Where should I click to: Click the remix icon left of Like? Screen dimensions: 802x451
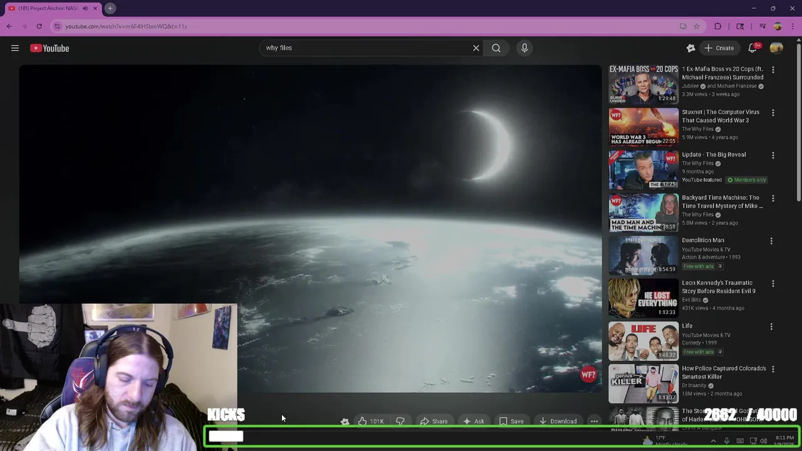345,422
